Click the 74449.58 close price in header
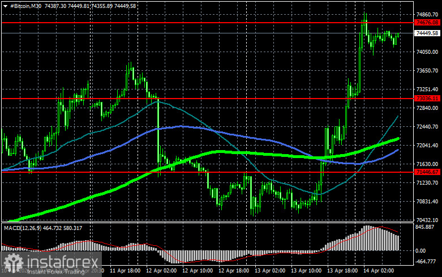The height and width of the screenshot is (277, 442). coord(125,6)
